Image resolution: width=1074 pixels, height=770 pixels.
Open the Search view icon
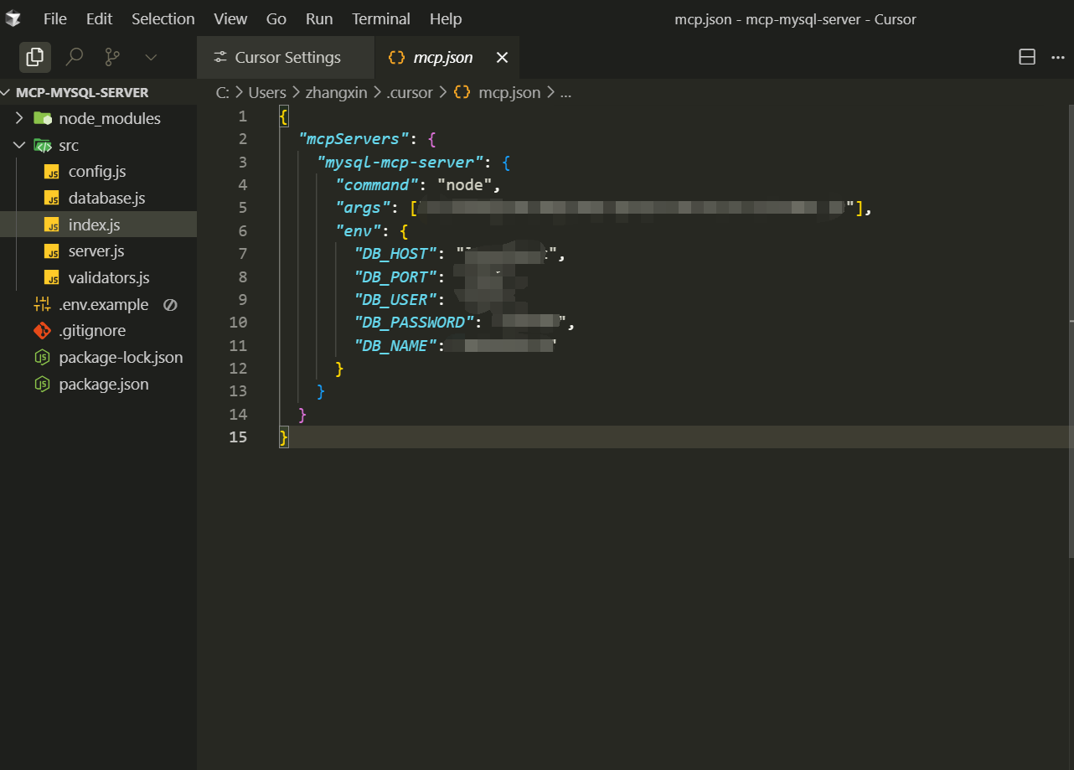pyautogui.click(x=75, y=57)
